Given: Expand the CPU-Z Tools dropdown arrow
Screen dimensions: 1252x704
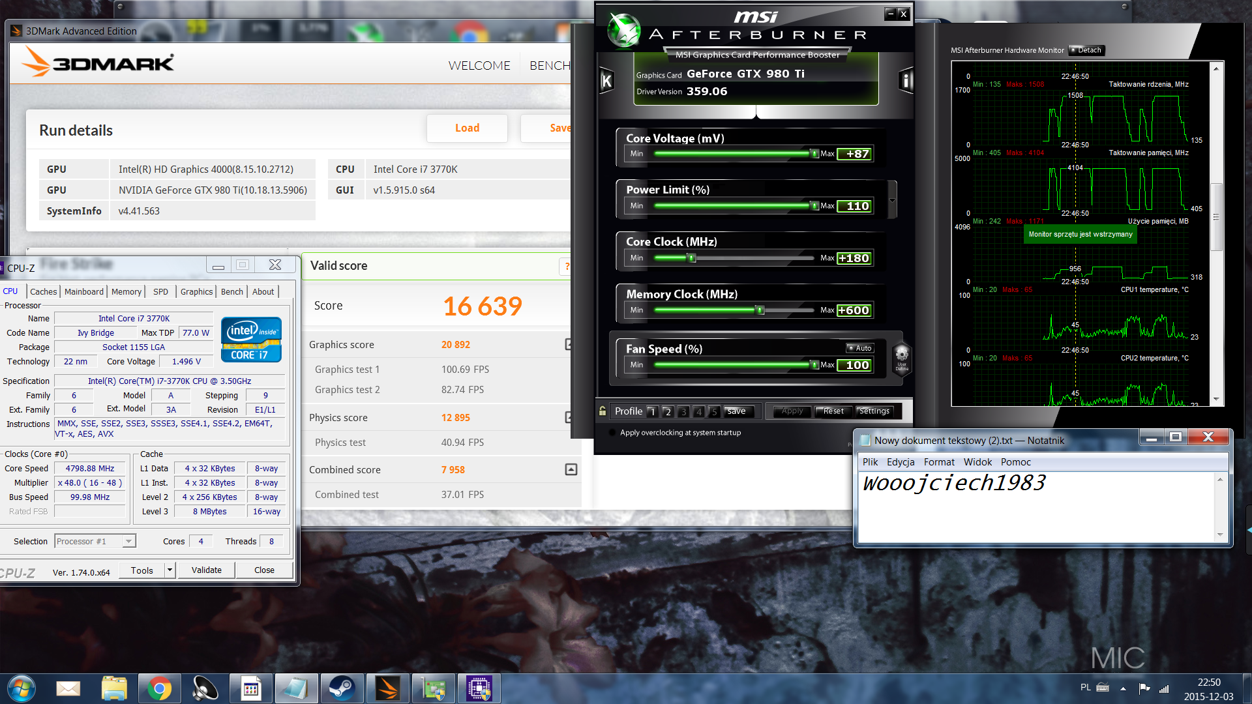Looking at the screenshot, I should (x=170, y=570).
